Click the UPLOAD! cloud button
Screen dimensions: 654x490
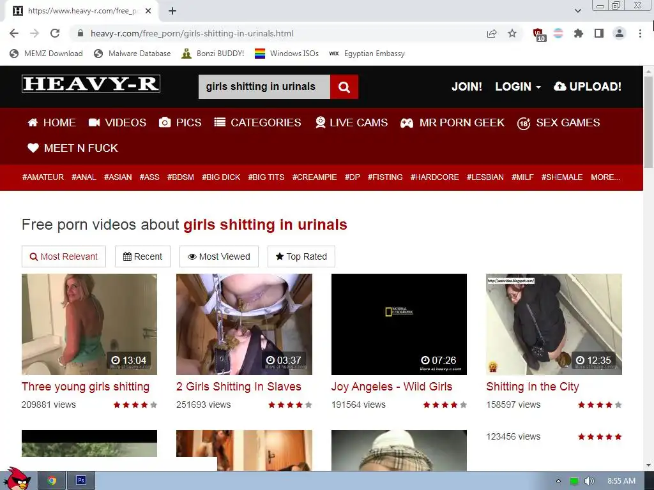[588, 87]
